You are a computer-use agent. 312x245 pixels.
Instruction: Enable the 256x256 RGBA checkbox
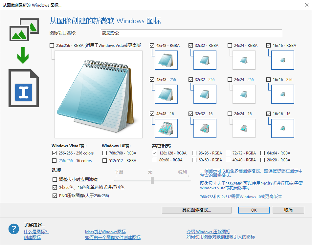tap(52, 45)
